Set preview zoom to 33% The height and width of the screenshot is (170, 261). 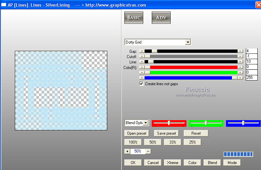point(173,142)
